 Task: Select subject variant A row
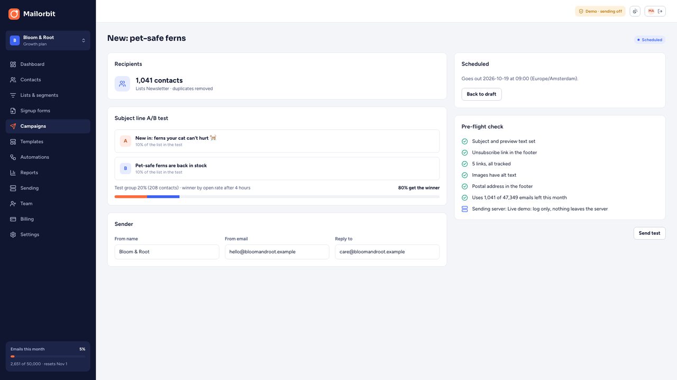tap(277, 141)
